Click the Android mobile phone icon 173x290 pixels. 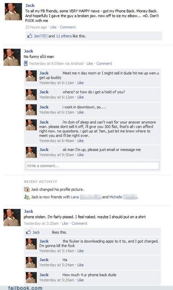(x=26, y=64)
